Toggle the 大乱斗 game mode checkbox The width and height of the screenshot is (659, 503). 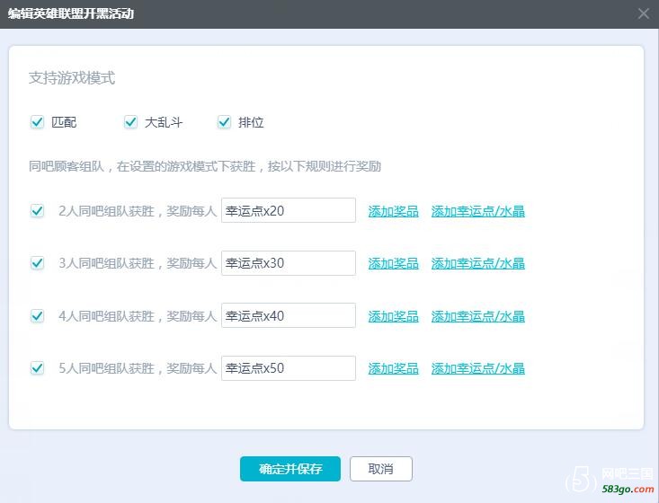pyautogui.click(x=130, y=122)
